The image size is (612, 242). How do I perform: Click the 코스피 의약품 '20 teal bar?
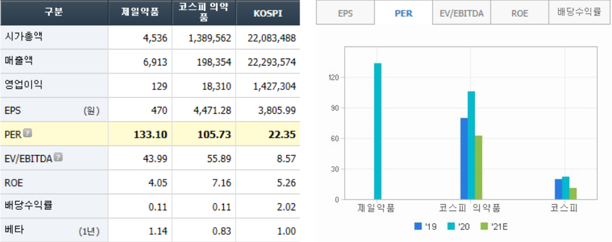471,145
